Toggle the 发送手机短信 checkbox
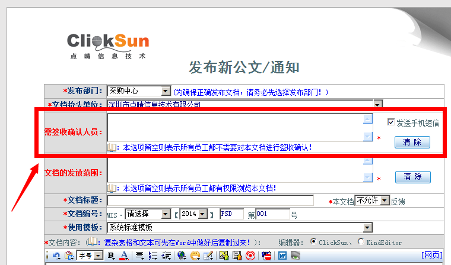The width and height of the screenshot is (451, 265). pos(390,122)
